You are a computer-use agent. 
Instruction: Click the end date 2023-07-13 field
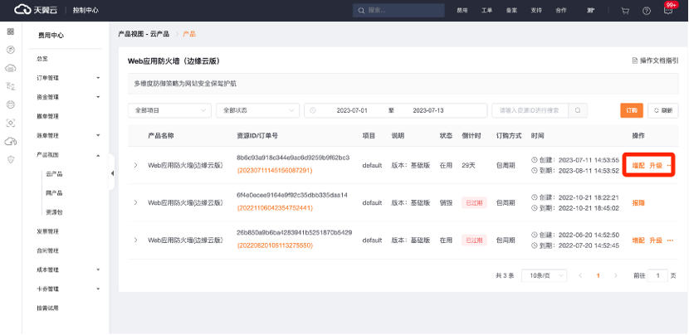(x=428, y=110)
